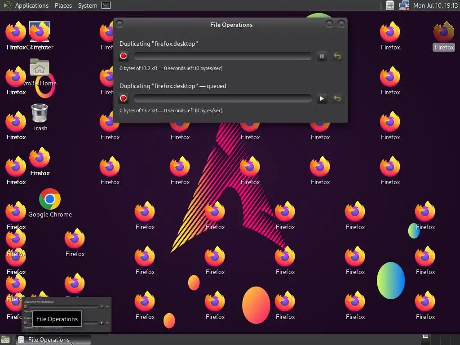This screenshot has width=460, height=345.
Task: Open the clock showing Mon Jul 10, 19:13
Action: click(435, 5)
